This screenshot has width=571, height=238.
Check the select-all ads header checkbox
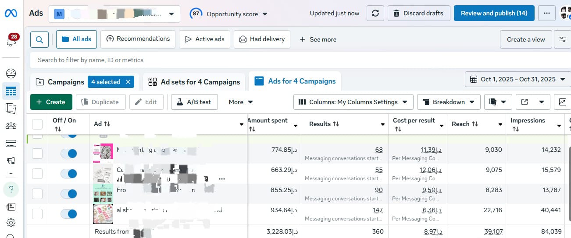point(37,124)
